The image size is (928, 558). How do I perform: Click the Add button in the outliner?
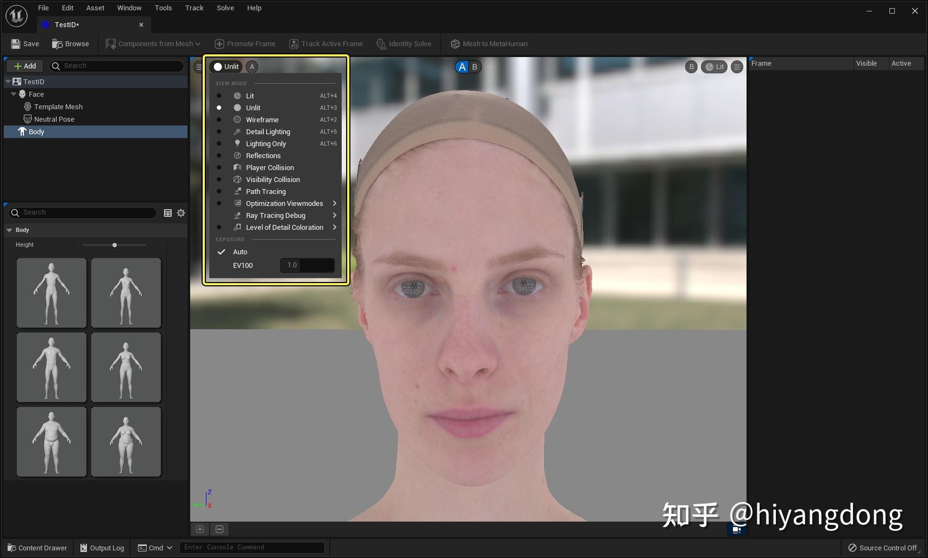pos(25,66)
